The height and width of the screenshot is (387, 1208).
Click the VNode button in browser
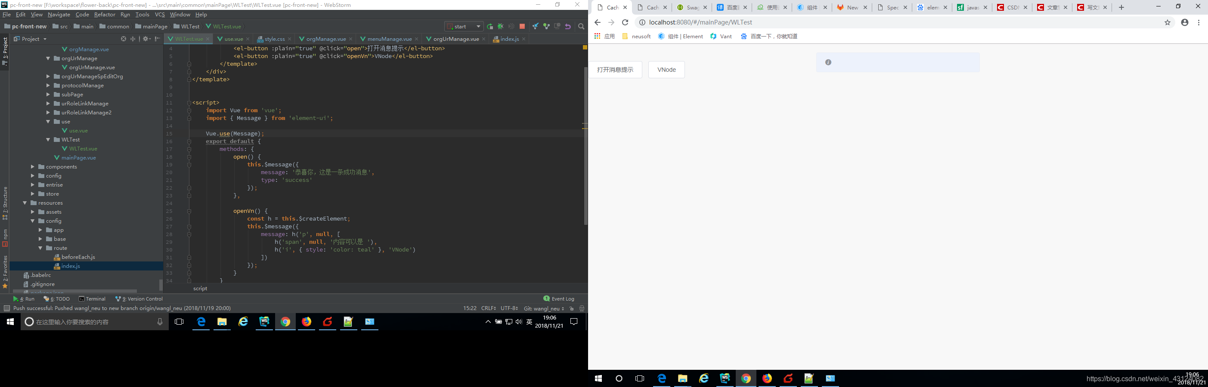[x=666, y=70]
